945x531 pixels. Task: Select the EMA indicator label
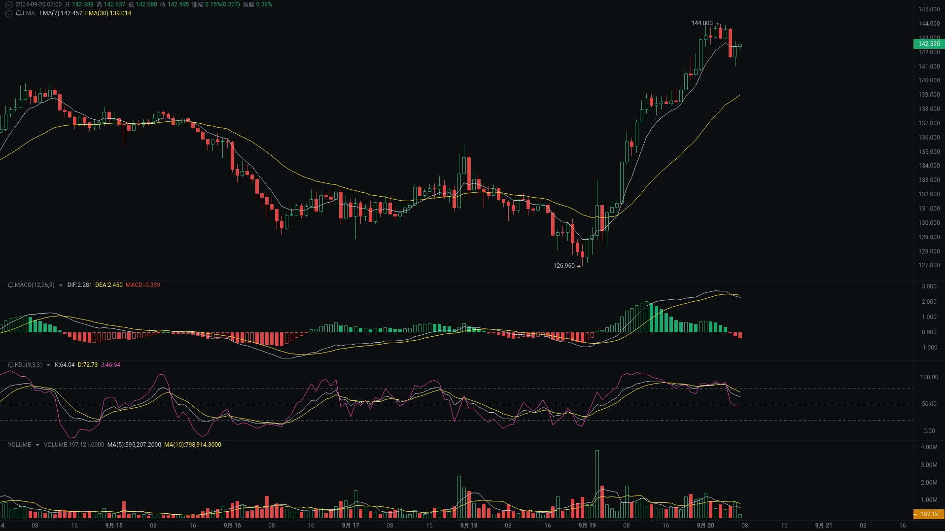pyautogui.click(x=30, y=14)
